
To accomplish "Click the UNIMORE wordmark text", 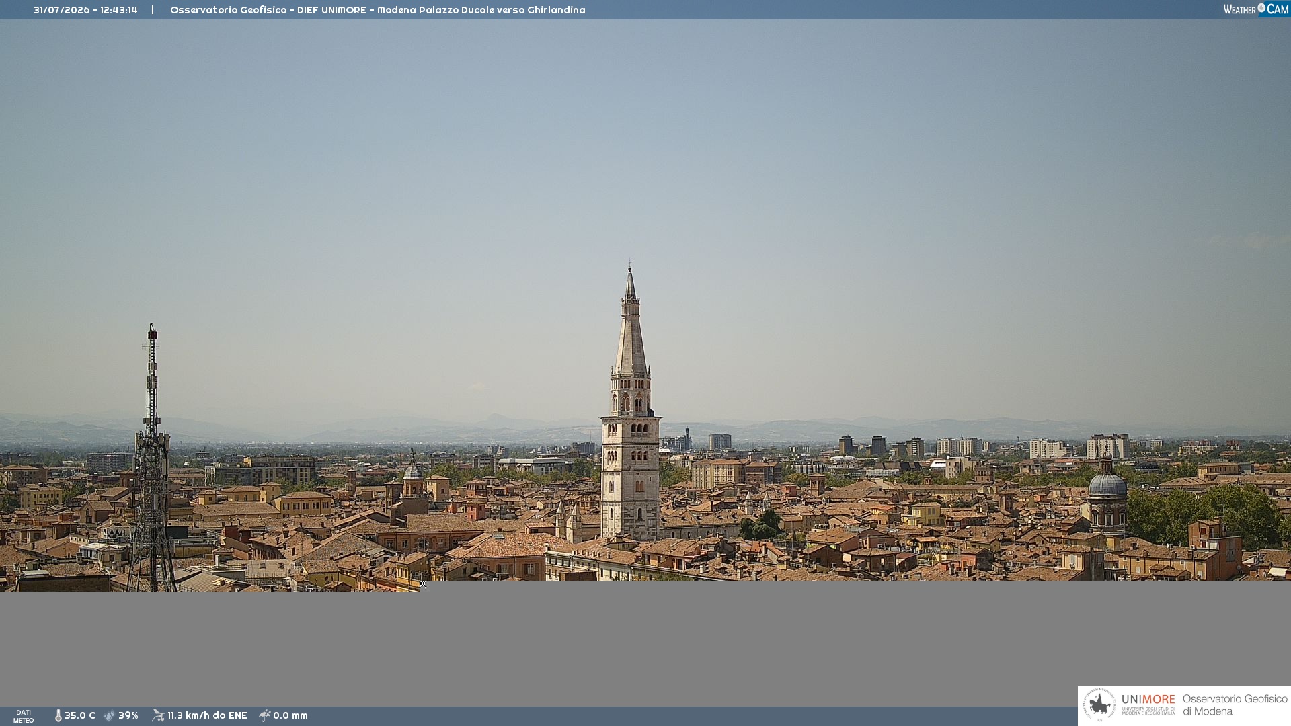I will [x=1148, y=700].
